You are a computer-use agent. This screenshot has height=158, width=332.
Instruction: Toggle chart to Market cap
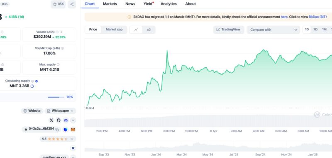tap(114, 30)
